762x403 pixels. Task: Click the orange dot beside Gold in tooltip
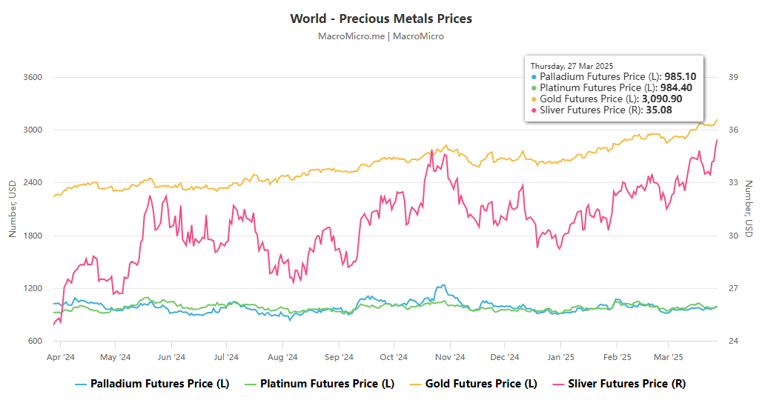point(535,99)
